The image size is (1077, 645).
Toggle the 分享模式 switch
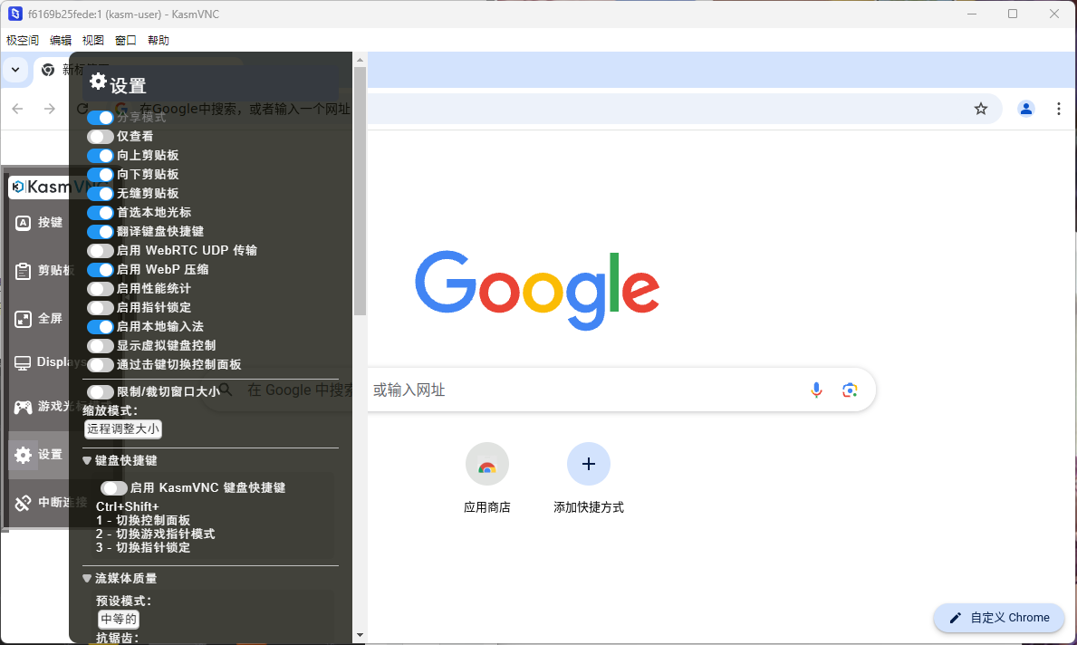(x=101, y=118)
